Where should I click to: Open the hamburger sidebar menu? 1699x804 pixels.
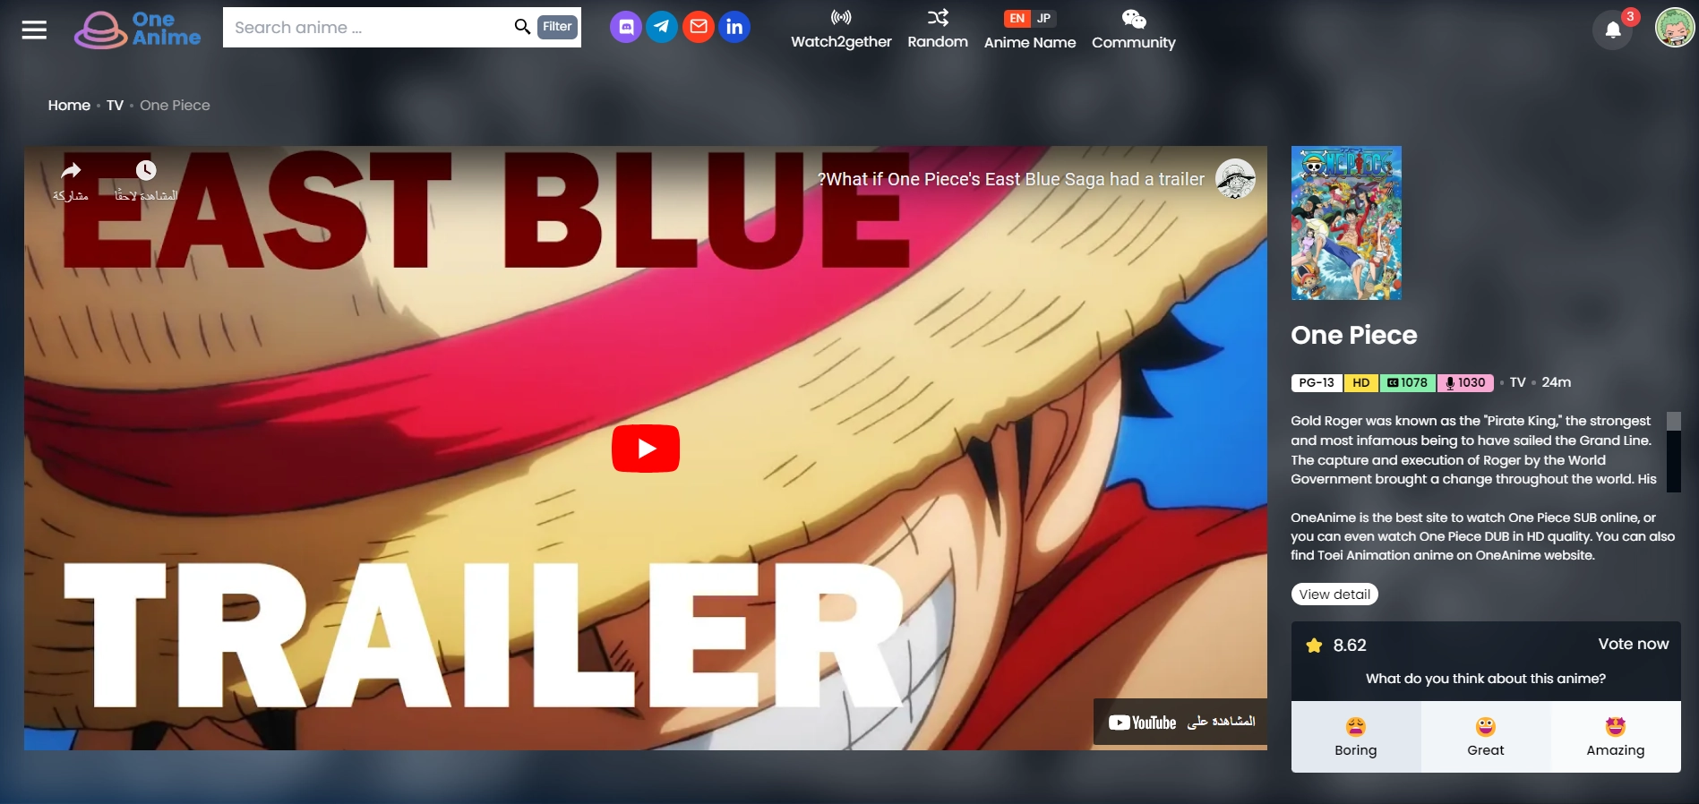coord(34,30)
